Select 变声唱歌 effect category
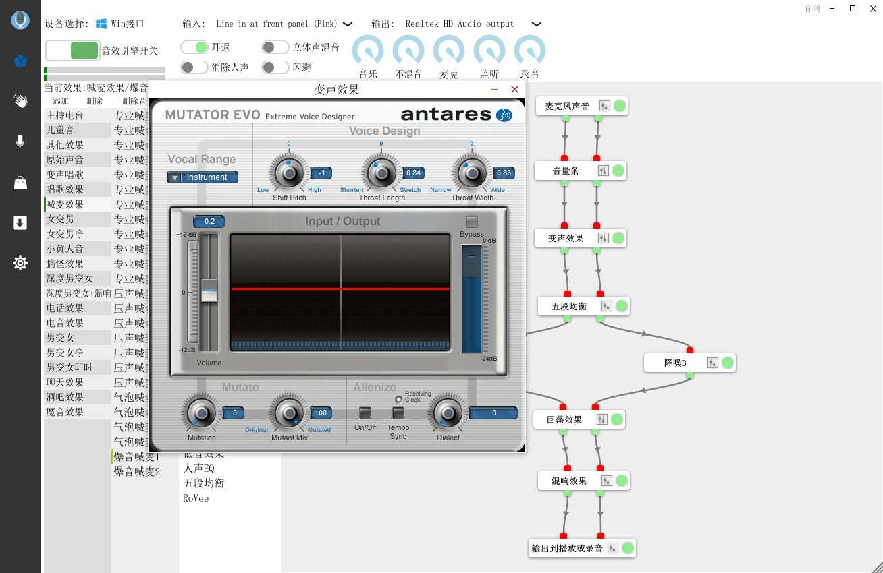883x573 pixels. tap(78, 175)
